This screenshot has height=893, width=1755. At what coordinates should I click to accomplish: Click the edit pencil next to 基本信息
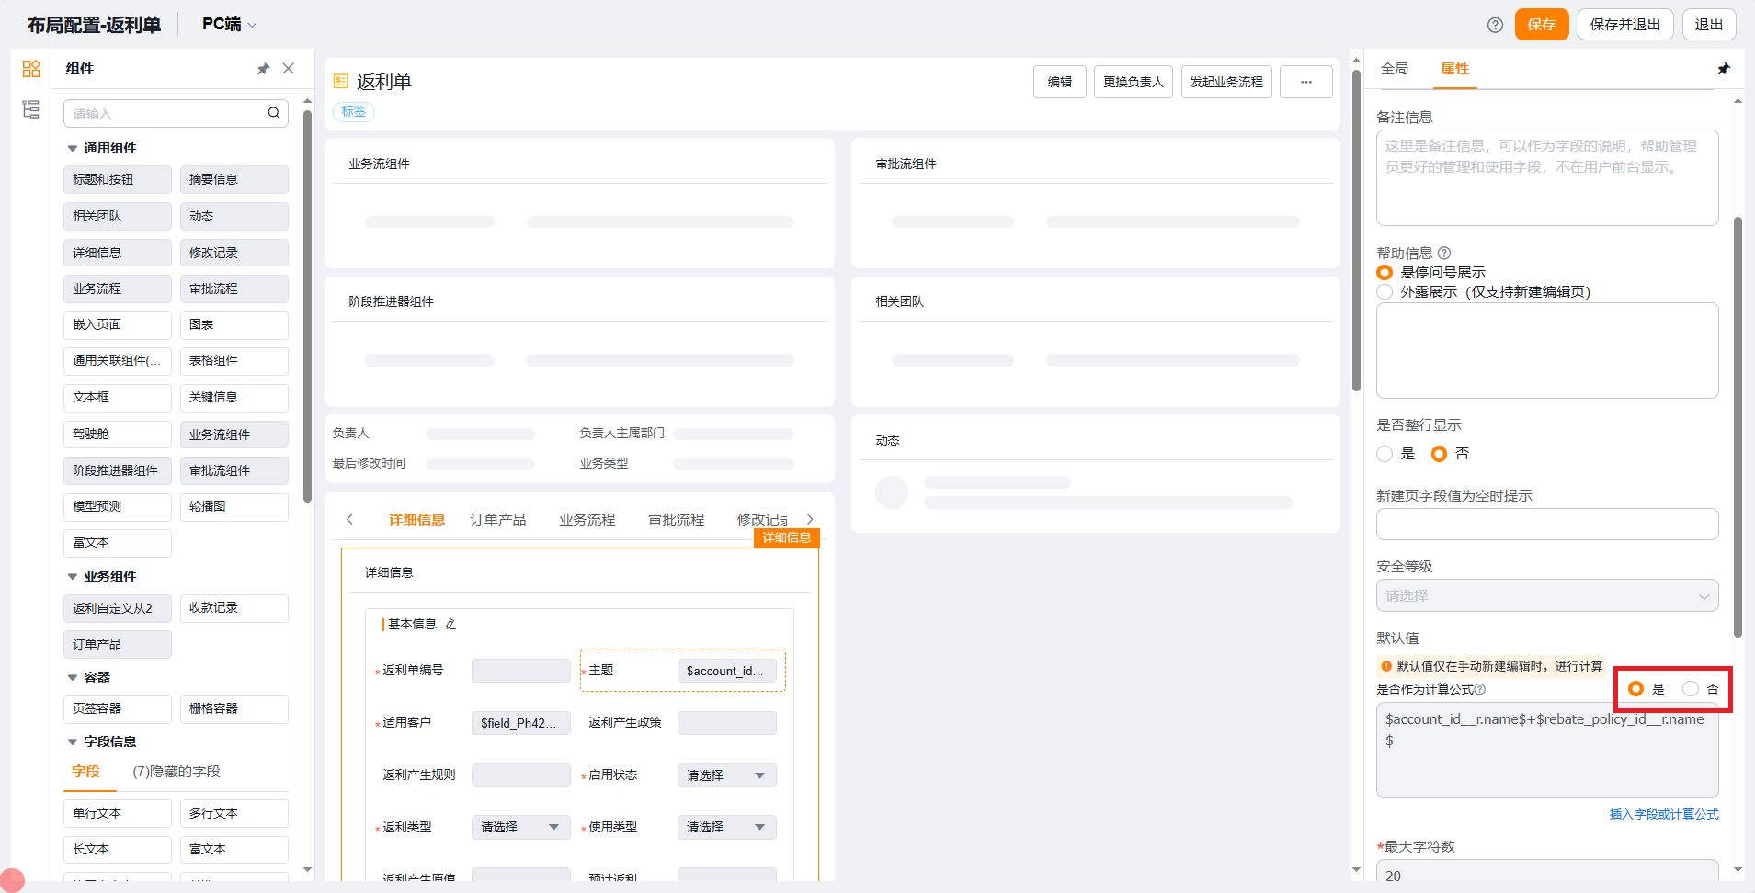[450, 625]
